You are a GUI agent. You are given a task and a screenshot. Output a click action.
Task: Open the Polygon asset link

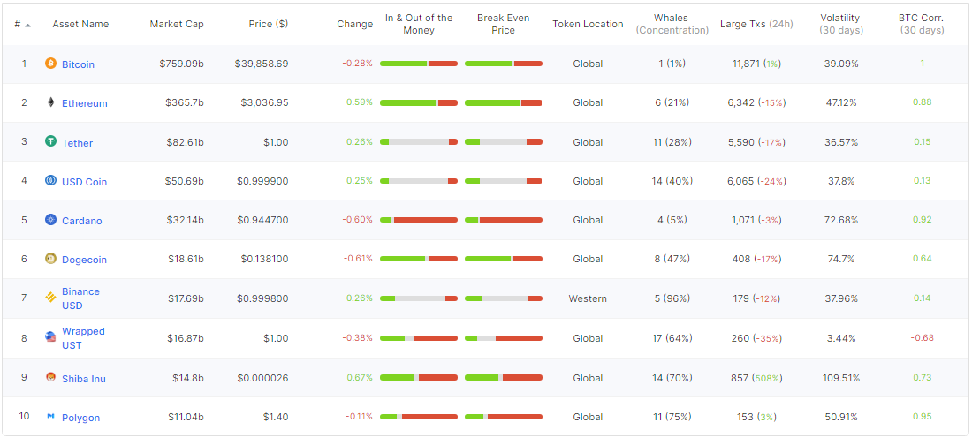80,419
